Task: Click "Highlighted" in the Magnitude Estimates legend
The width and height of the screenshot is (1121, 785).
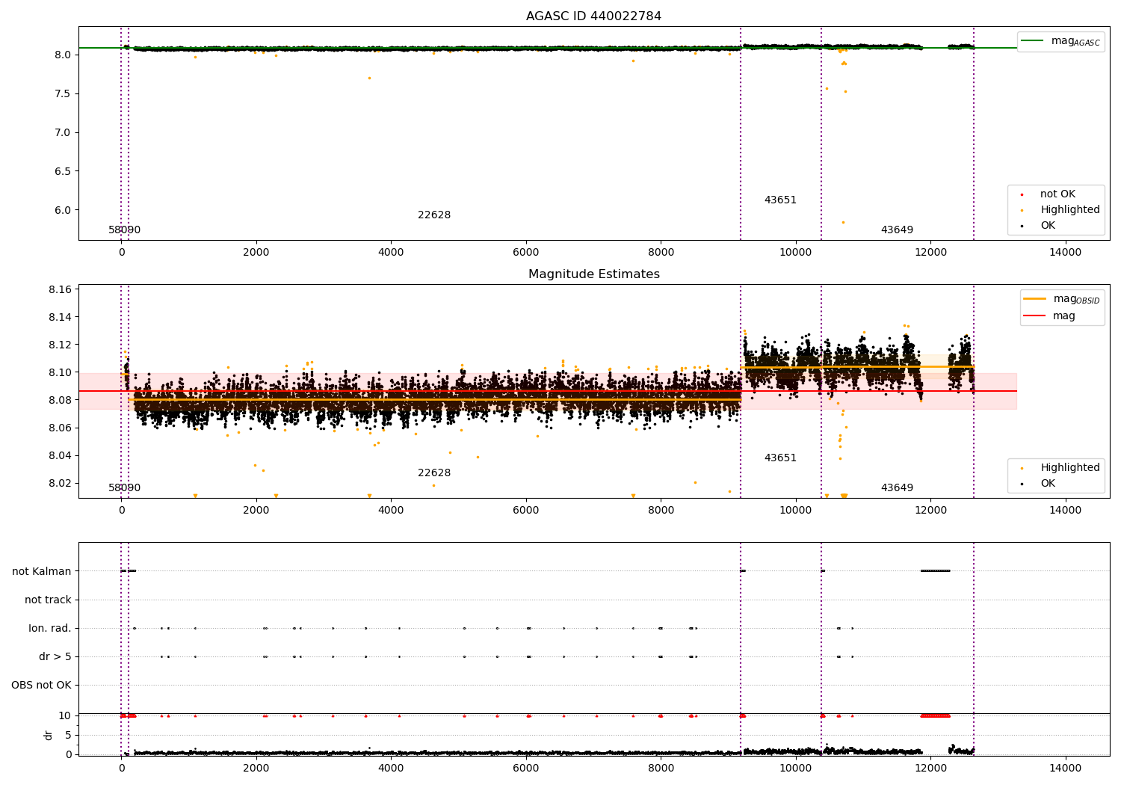Action: click(x=1069, y=468)
